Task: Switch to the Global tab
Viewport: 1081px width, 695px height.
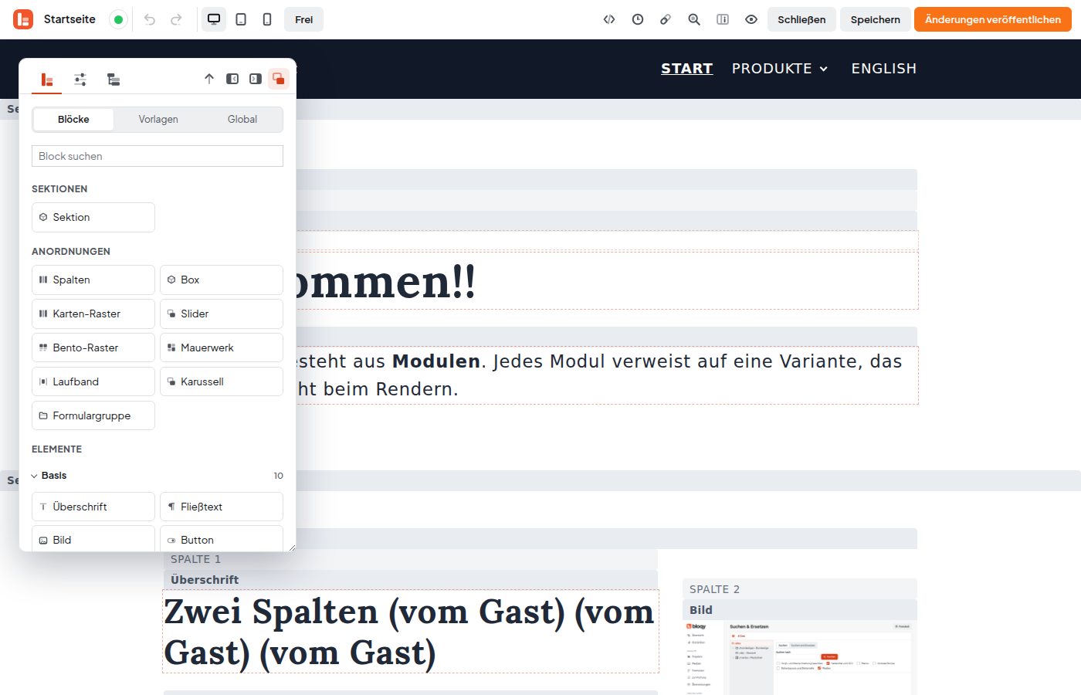Action: coord(242,120)
